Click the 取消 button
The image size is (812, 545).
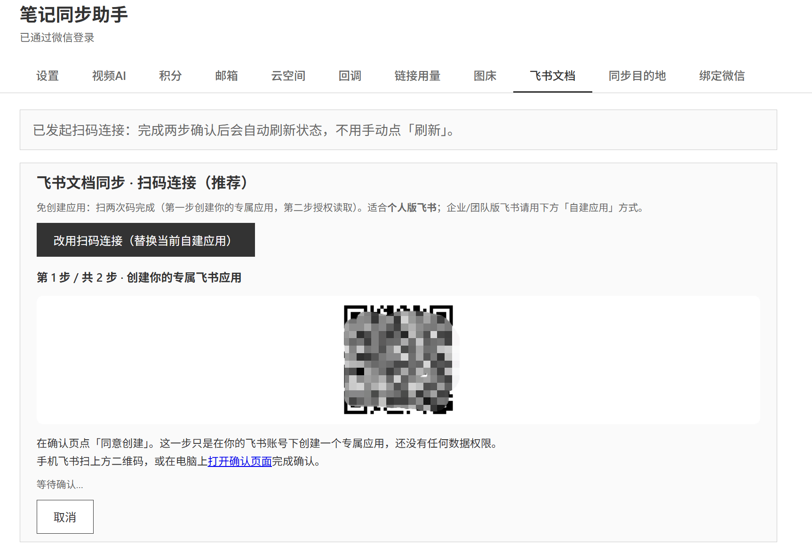click(x=65, y=517)
